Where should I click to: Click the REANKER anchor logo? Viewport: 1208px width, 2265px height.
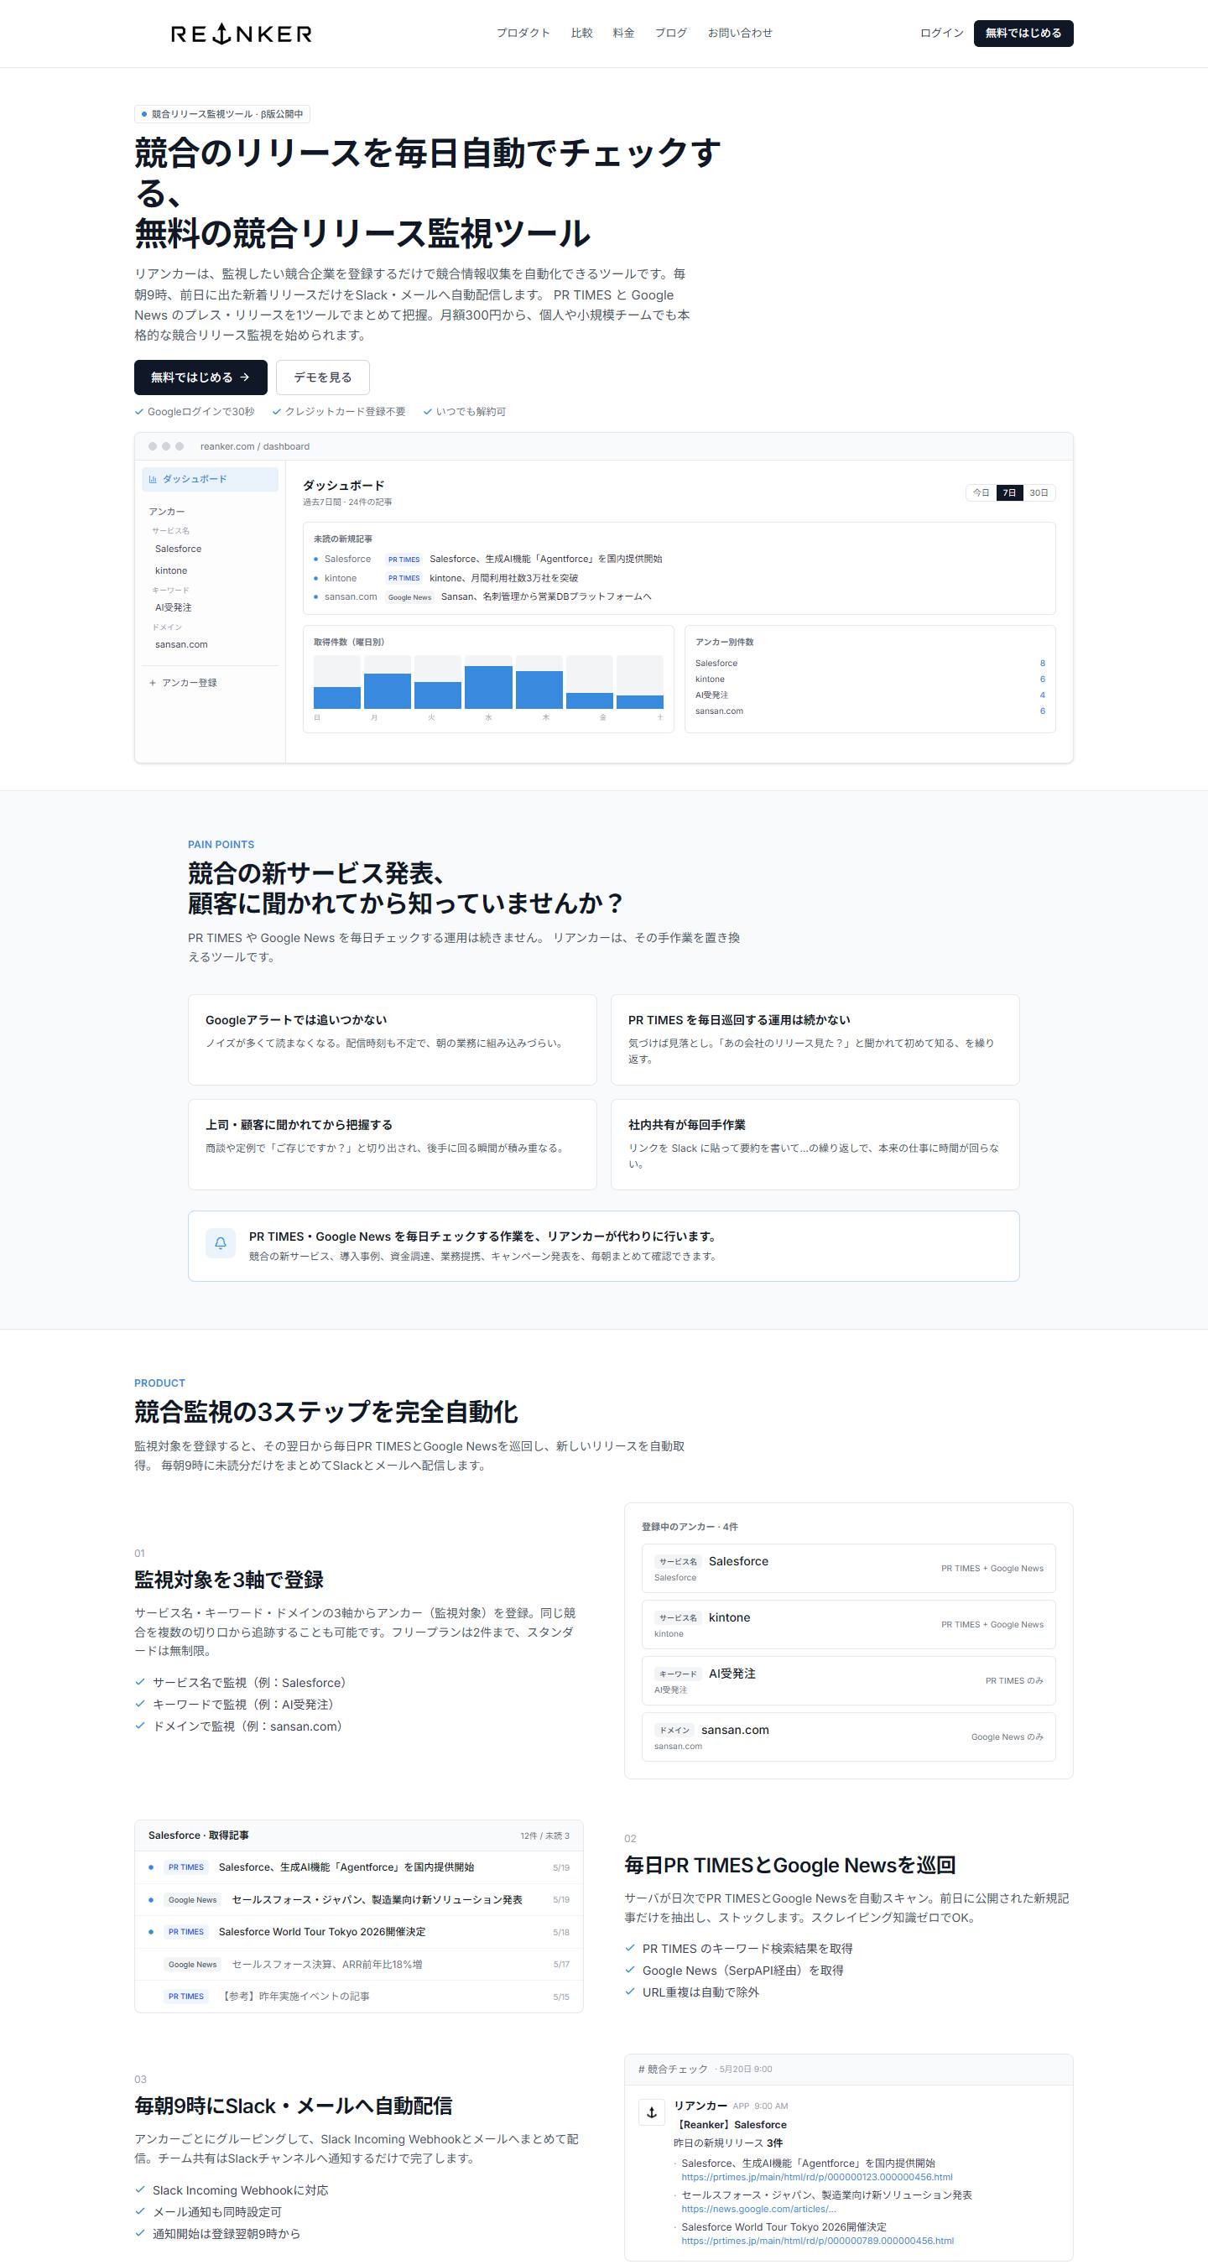click(241, 34)
